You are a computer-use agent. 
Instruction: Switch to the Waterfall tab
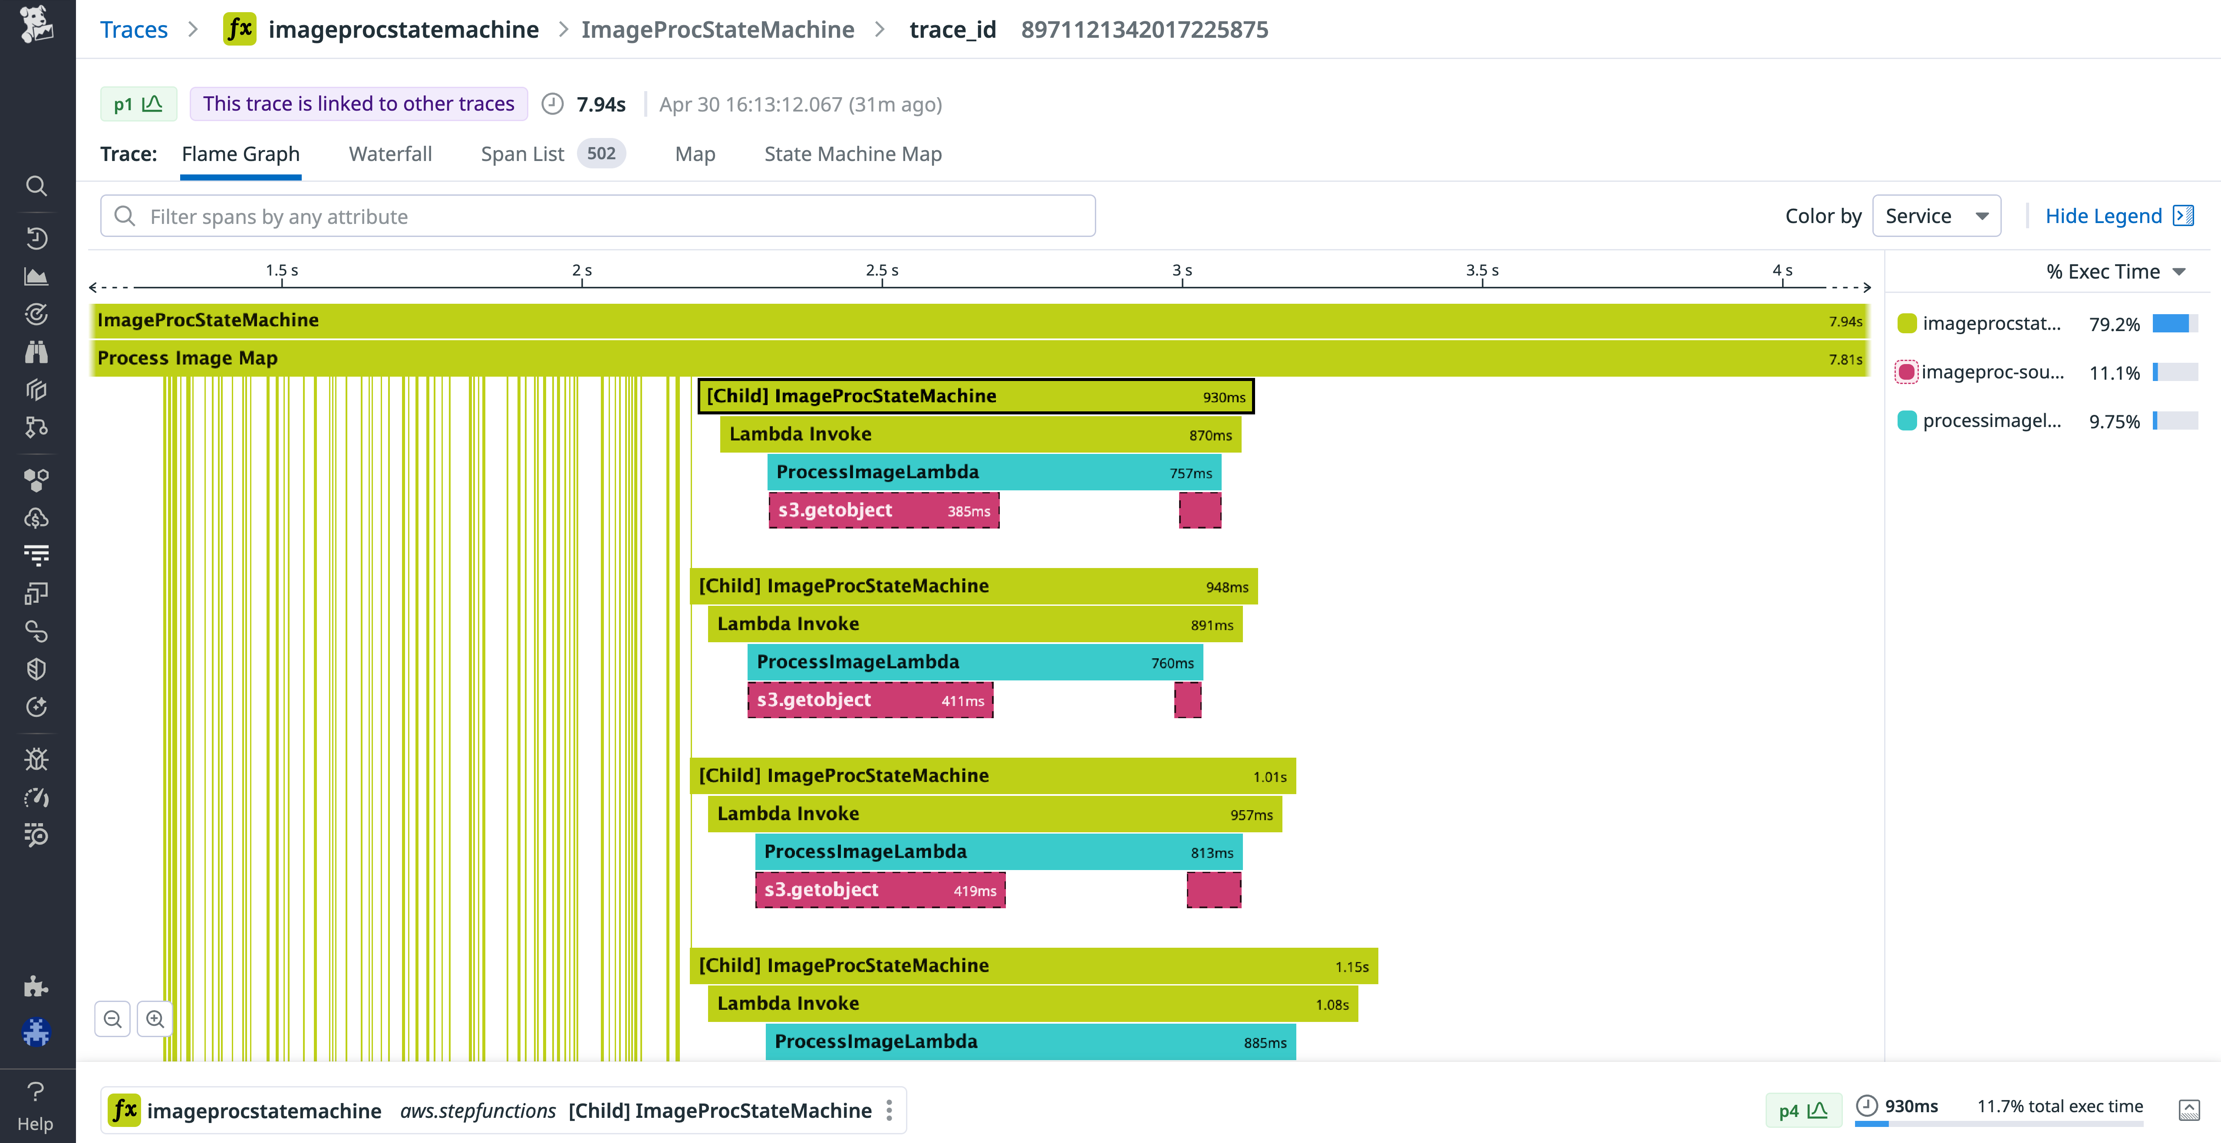tap(390, 154)
